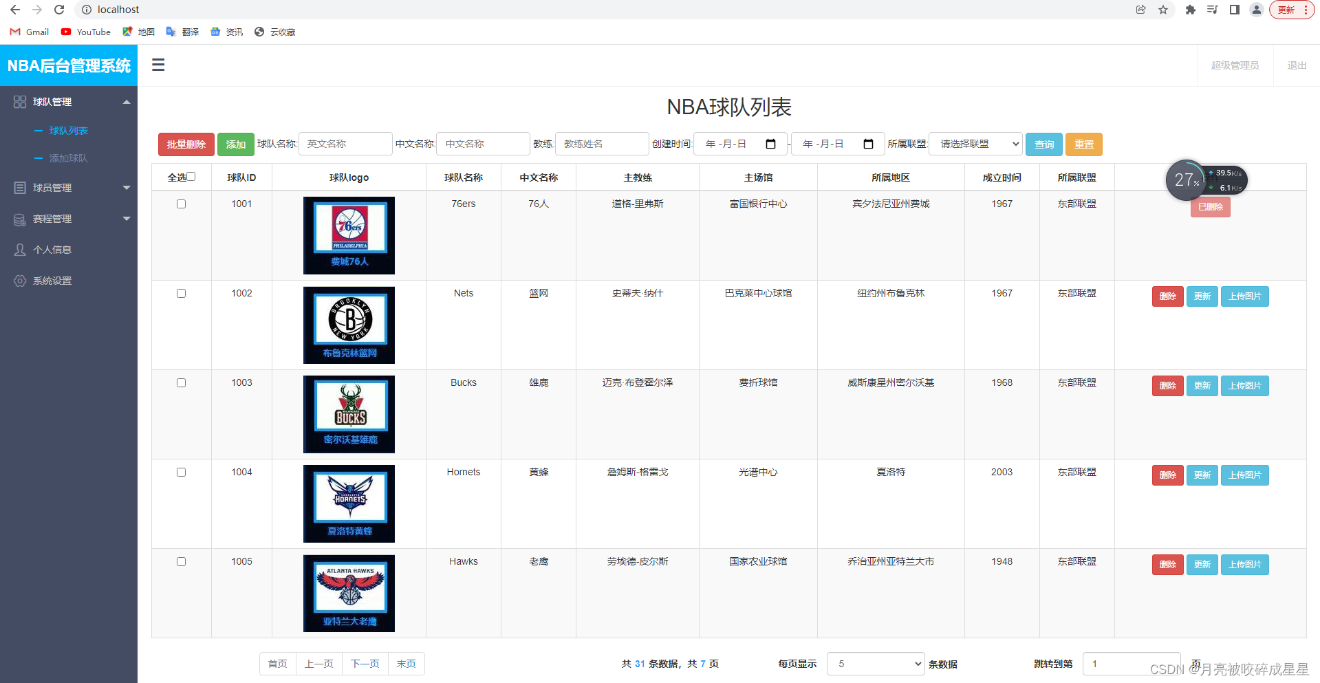Click the Brooklyn Nets logo image
Viewport: 1320px width, 683px height.
pyautogui.click(x=349, y=325)
